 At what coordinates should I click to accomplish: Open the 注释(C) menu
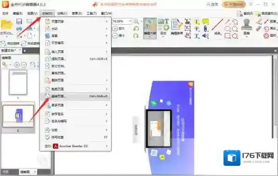pyautogui.click(x=62, y=14)
